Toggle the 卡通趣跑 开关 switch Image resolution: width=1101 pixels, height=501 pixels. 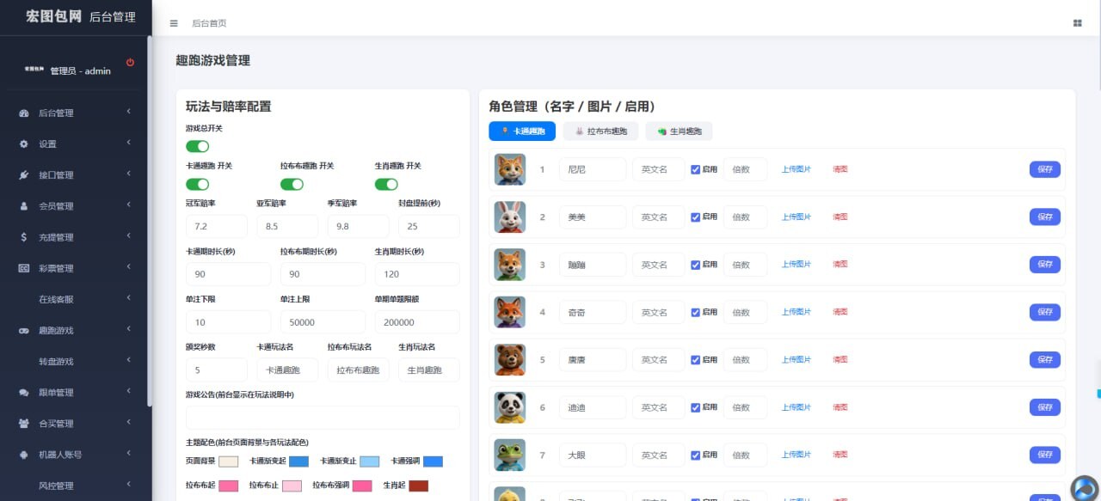coord(198,184)
